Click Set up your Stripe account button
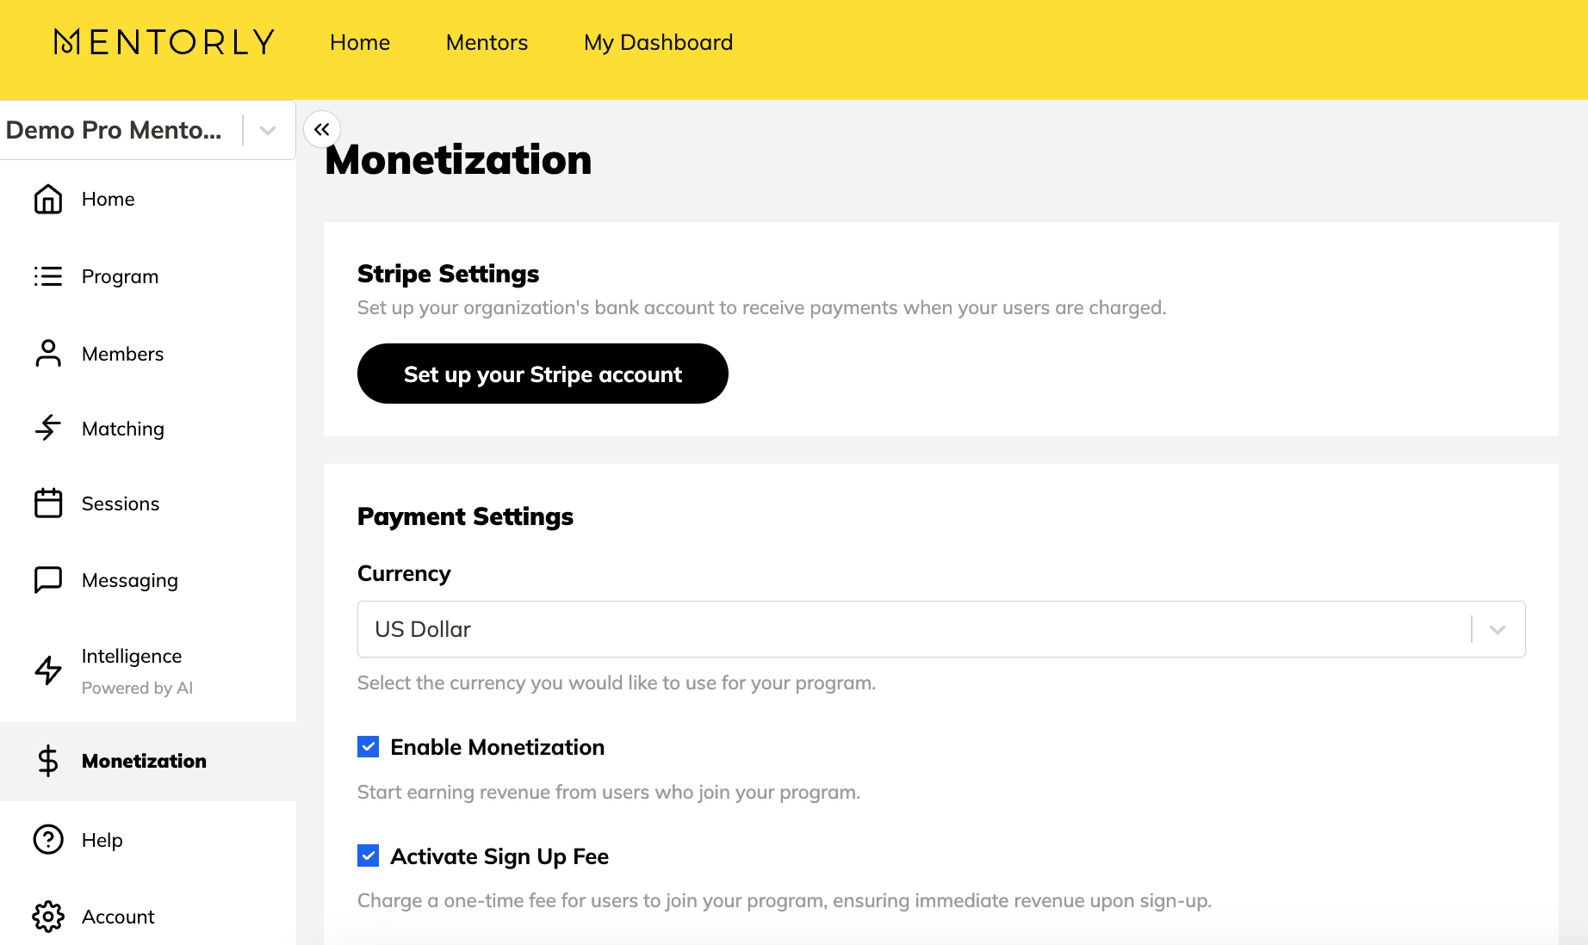Screen dimensions: 1588x945 pos(543,374)
